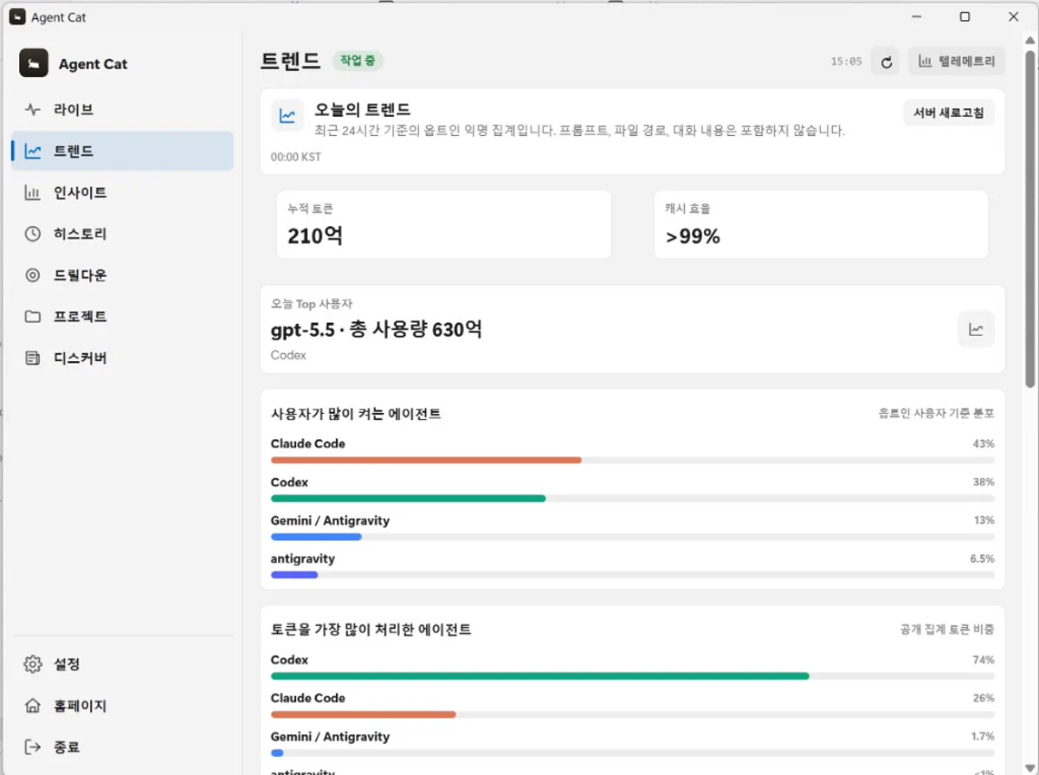1039x775 pixels.
Task: Go to the 인사이트 section
Action: click(122, 193)
